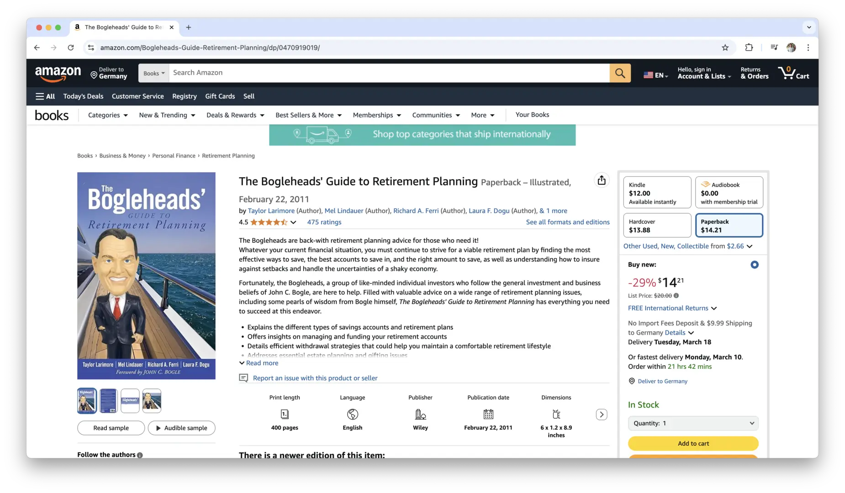
Task: Click the Publication date calendar icon
Action: [x=488, y=414]
